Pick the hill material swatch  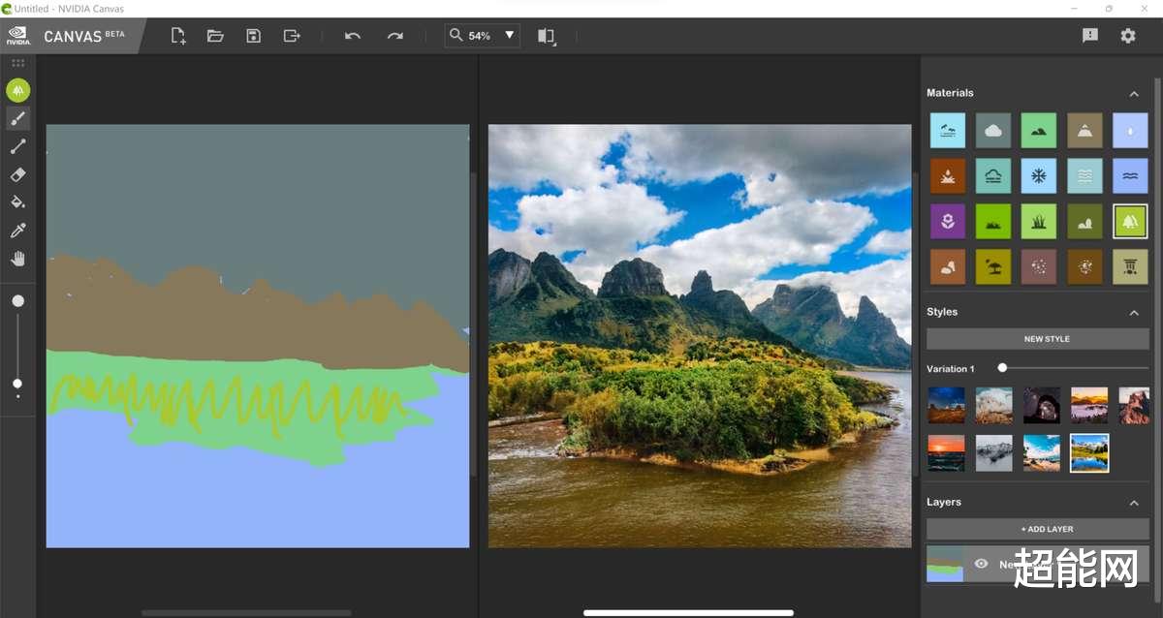click(1039, 130)
